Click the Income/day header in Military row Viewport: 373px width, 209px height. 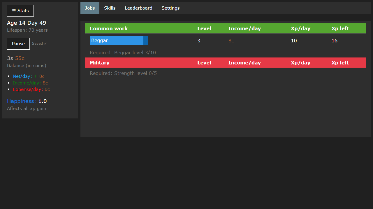[244, 63]
